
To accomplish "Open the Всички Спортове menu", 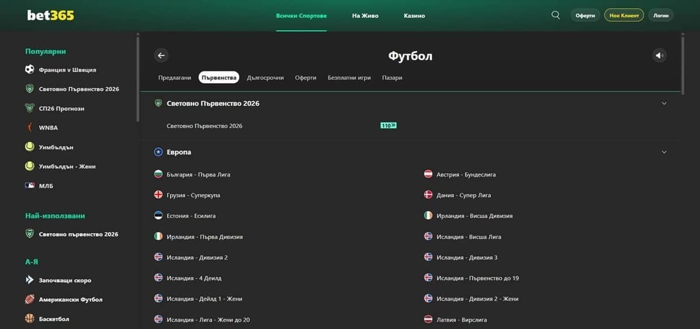I will (x=302, y=16).
